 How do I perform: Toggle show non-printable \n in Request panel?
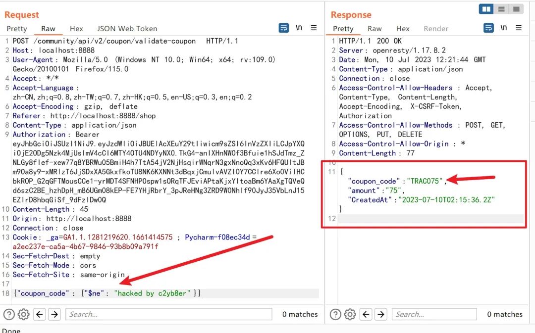click(x=299, y=28)
